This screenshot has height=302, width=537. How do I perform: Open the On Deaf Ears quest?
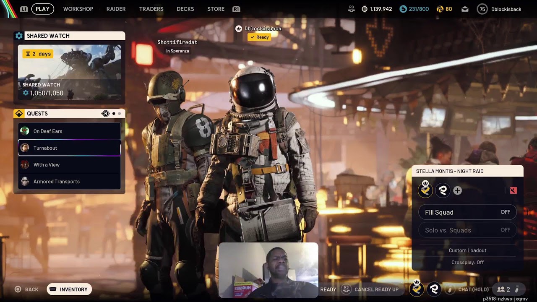69,131
